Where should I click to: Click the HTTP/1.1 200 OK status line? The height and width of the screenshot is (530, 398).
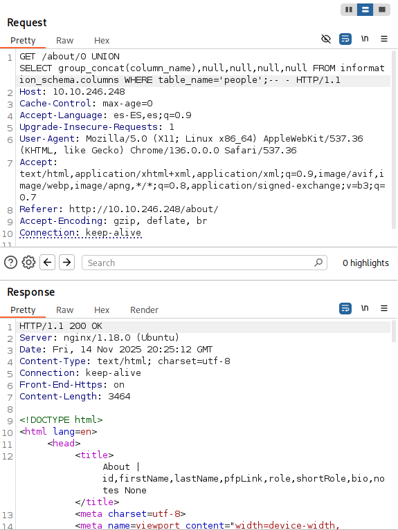pos(61,326)
